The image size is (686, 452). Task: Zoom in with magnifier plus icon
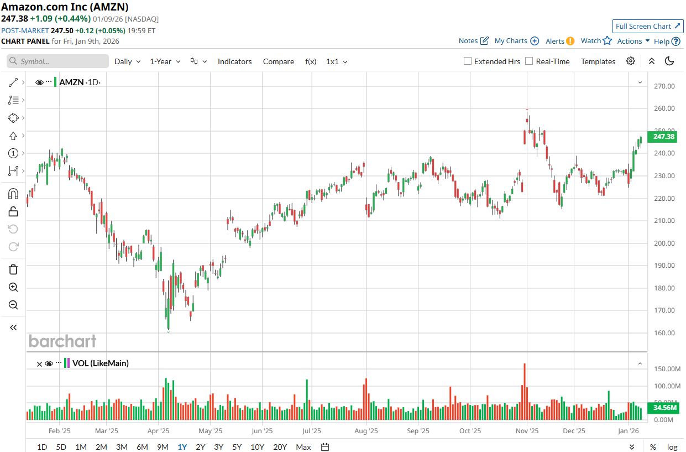(13, 287)
